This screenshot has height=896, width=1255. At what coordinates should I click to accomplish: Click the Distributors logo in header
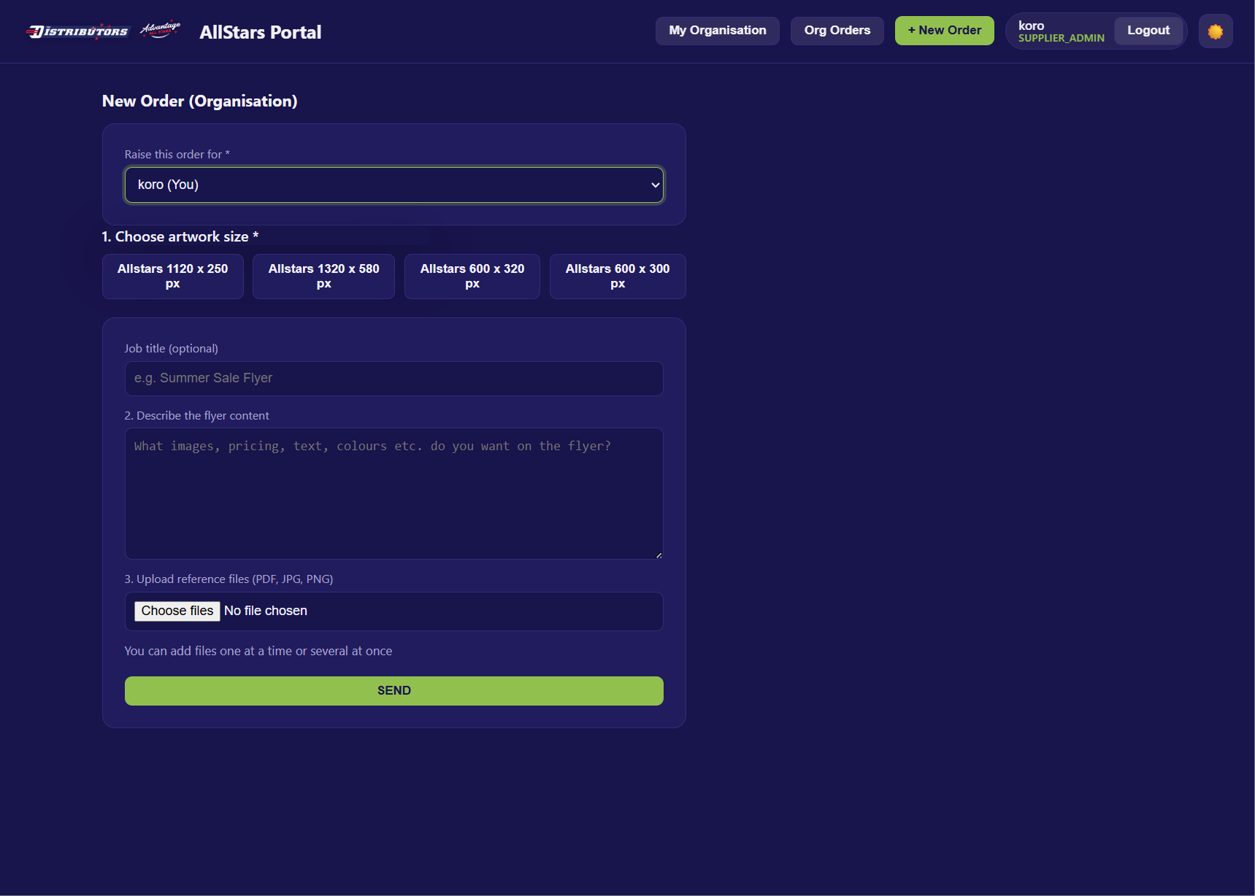coord(77,31)
